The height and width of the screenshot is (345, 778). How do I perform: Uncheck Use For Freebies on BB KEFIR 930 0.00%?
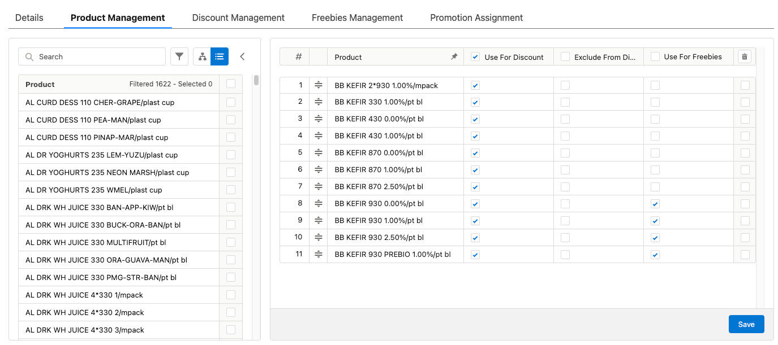tap(655, 203)
